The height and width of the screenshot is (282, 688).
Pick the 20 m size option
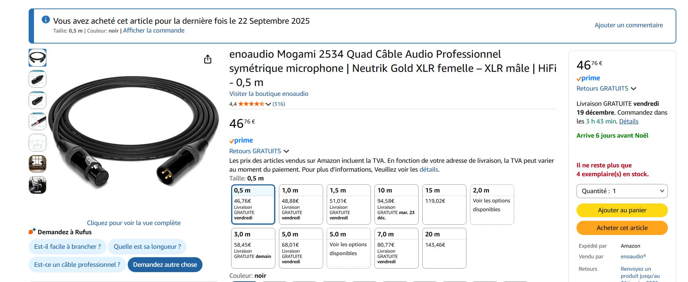[x=444, y=248]
